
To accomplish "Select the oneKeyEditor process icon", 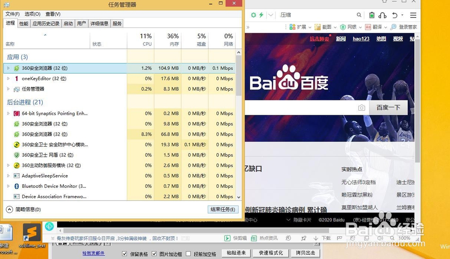I will click(x=17, y=78).
